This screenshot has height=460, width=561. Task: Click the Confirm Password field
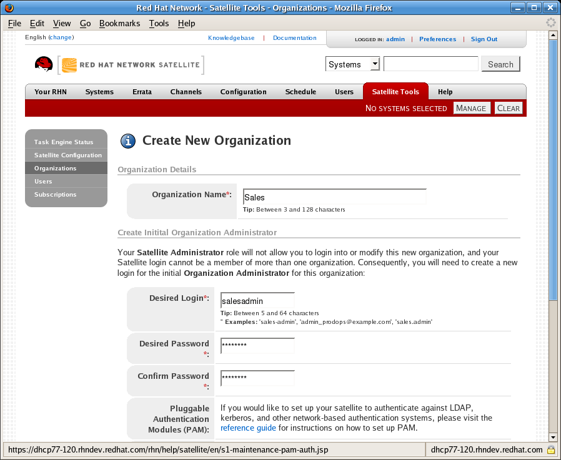point(257,378)
